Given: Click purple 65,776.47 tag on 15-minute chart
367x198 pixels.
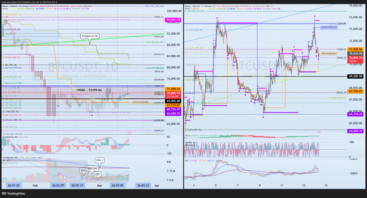Looking at the screenshot, I should pos(355,114).
